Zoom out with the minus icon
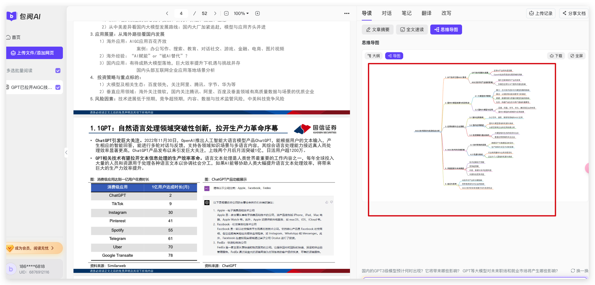The image size is (595, 285). tap(226, 13)
